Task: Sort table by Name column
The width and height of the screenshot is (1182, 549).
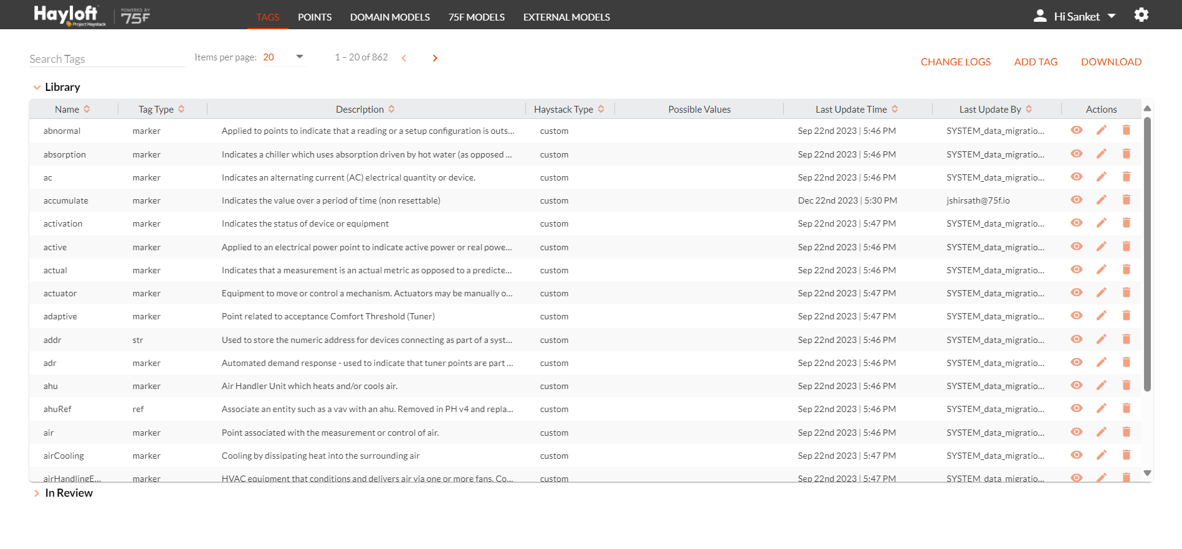Action: 87,109
